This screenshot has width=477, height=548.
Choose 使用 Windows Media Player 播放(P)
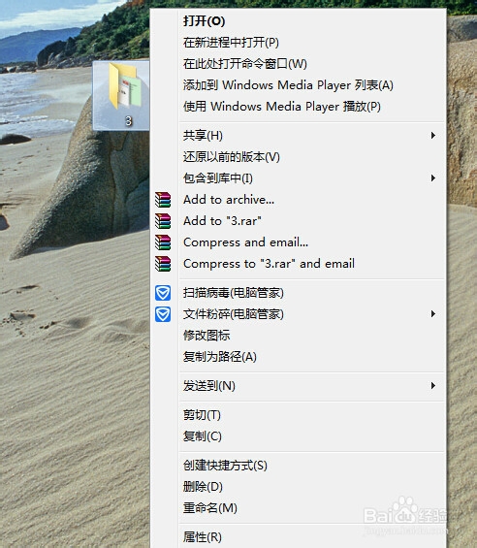coord(299,107)
